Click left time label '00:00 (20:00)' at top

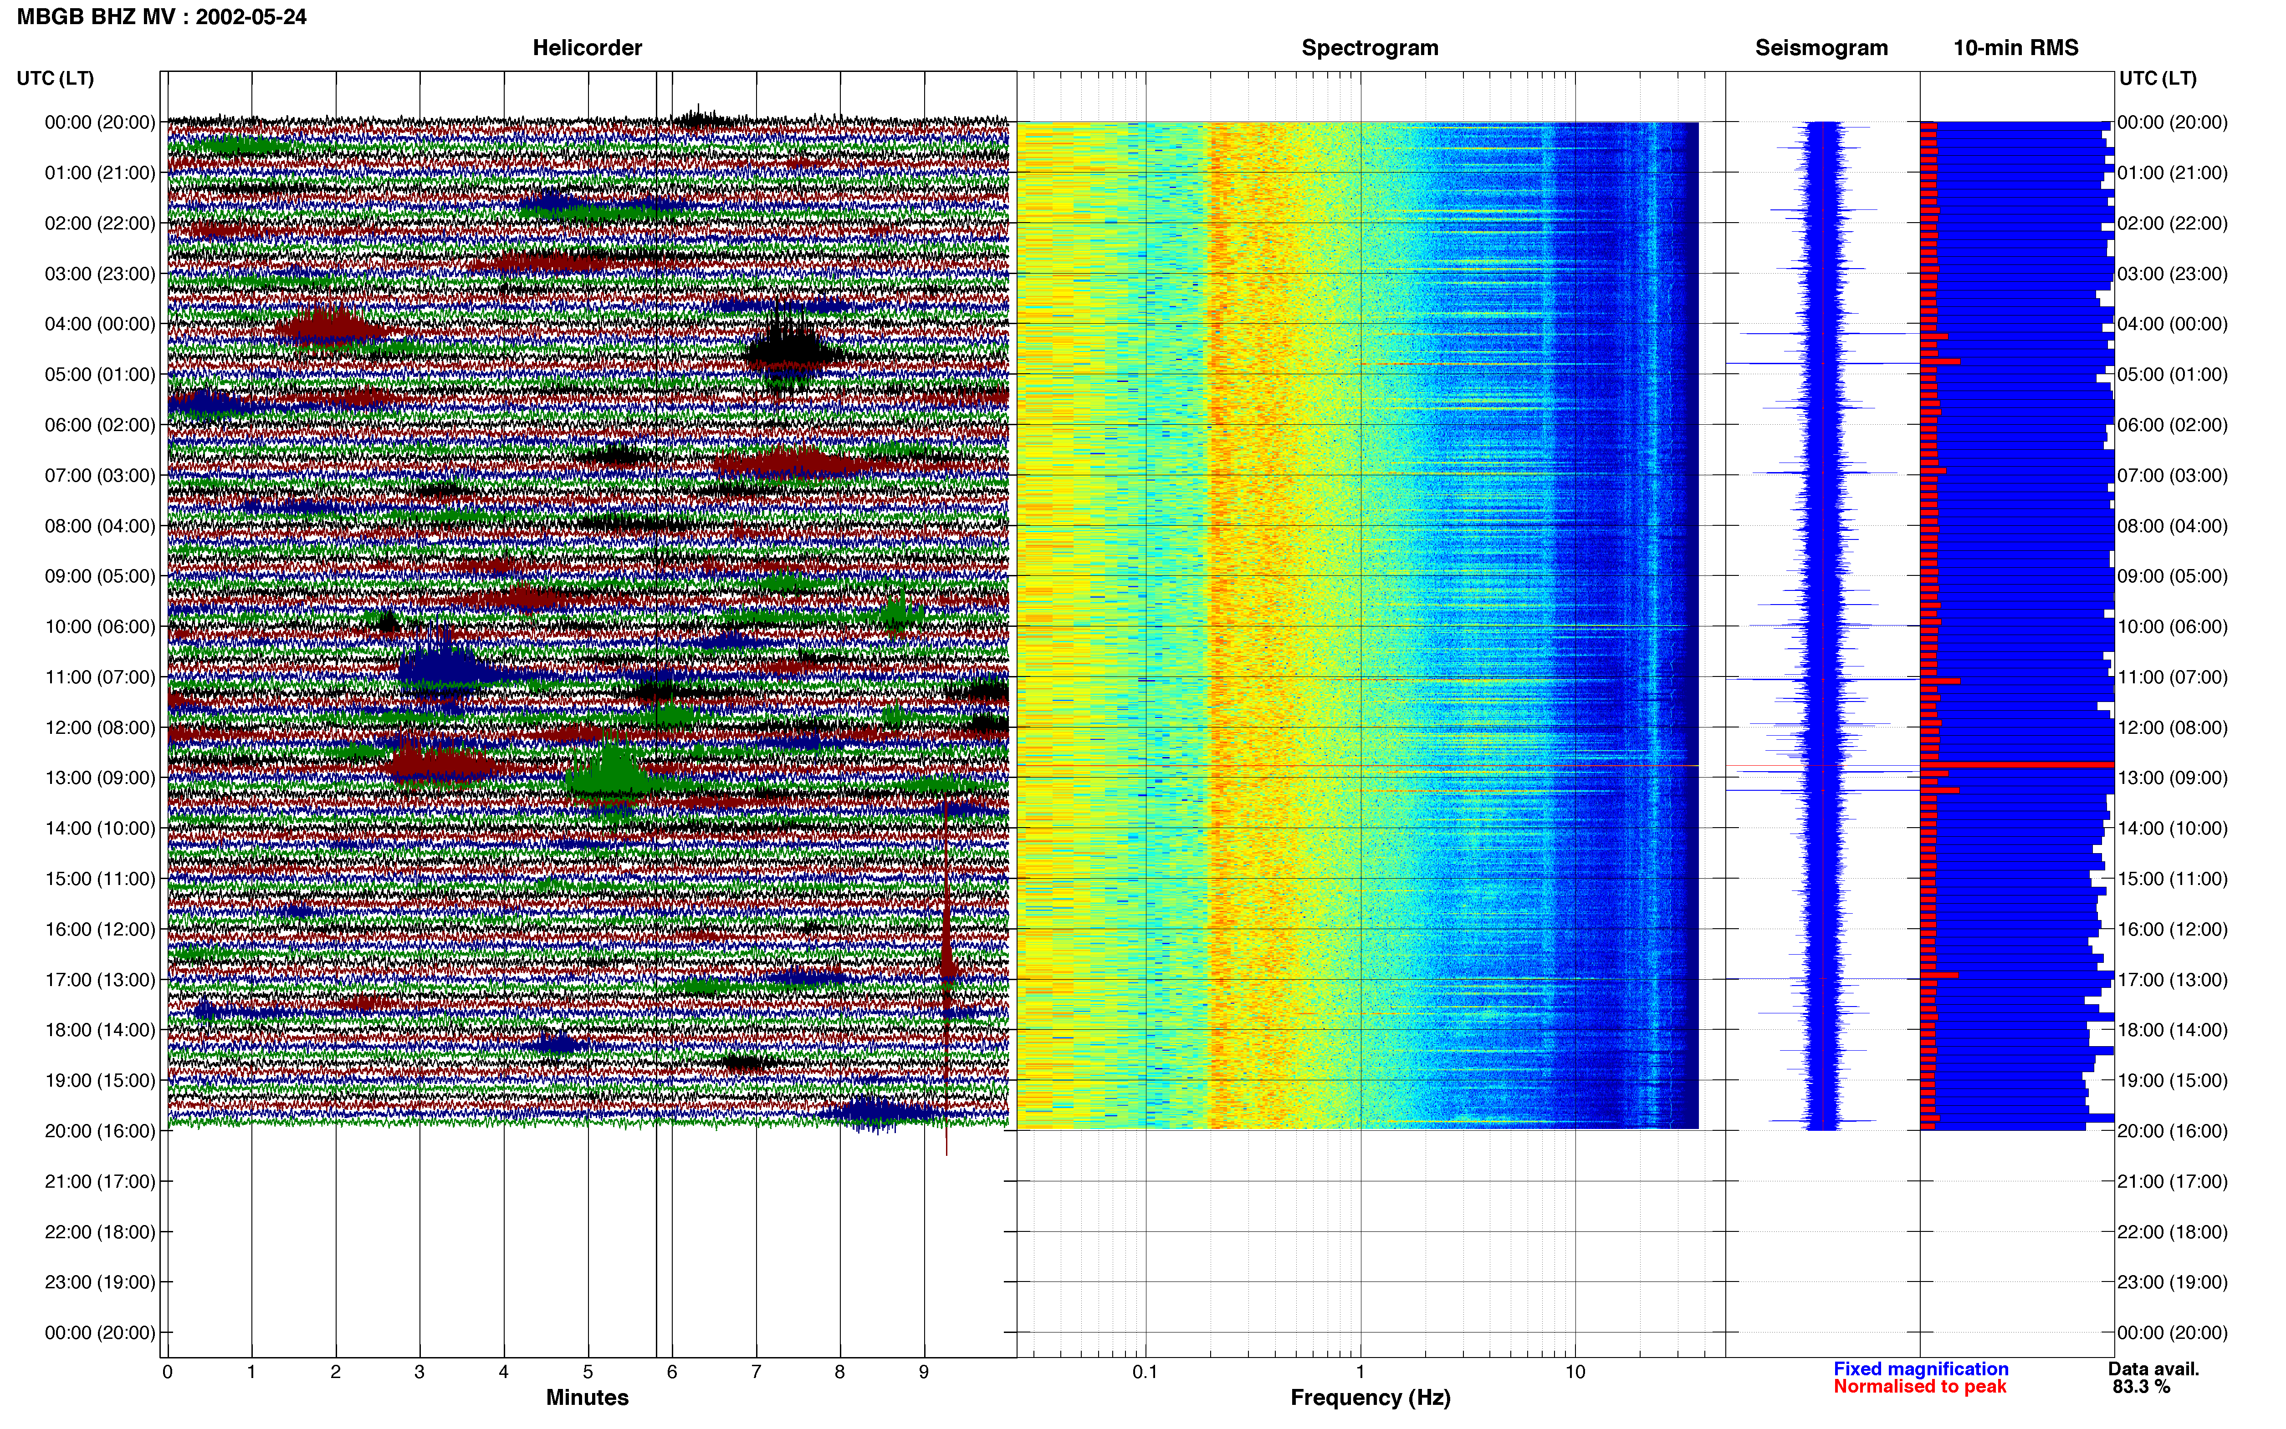pyautogui.click(x=100, y=122)
